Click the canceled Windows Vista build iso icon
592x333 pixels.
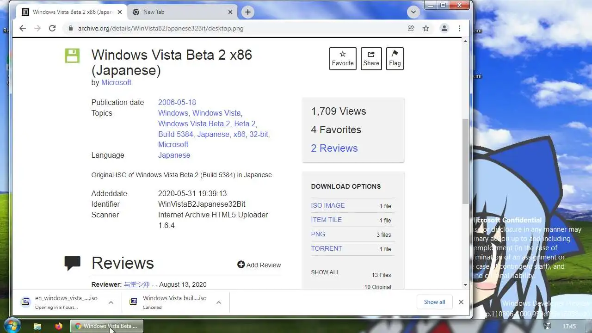click(133, 302)
